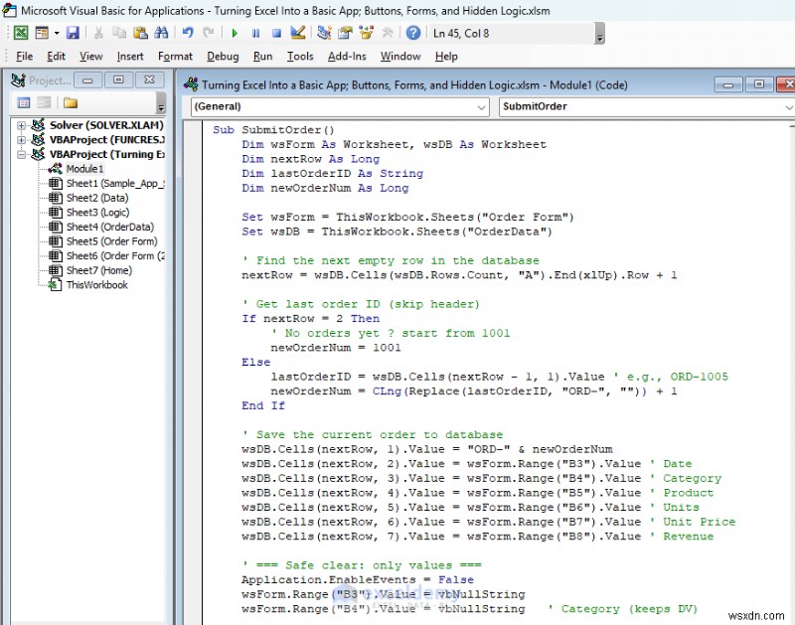Select Module1 in the project tree

coord(84,169)
